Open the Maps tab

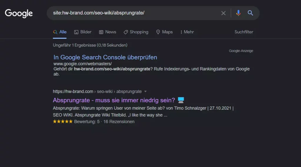point(164,32)
